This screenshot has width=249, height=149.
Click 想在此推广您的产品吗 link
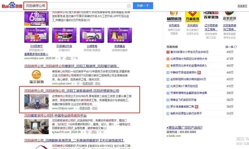coord(184,128)
